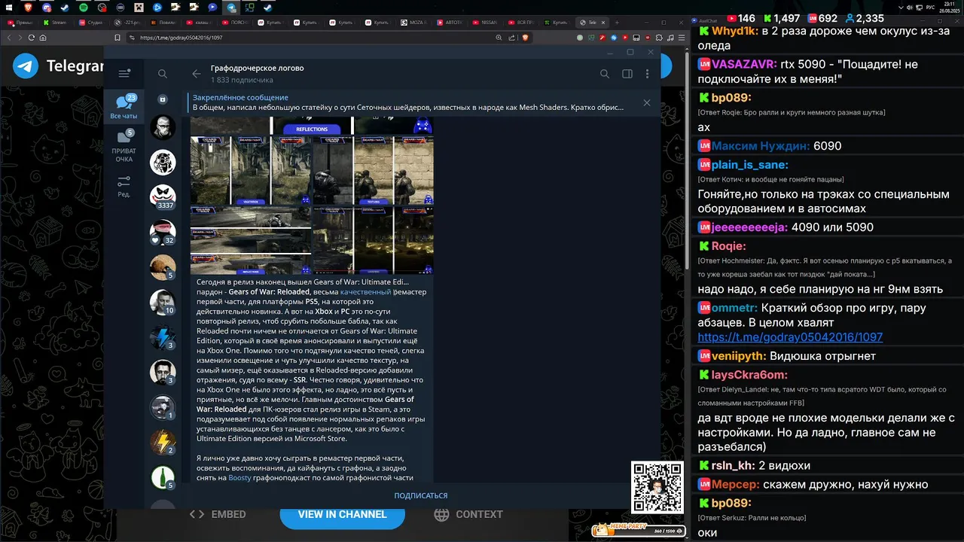
Task: Go back using the channel header arrow
Action: (197, 74)
